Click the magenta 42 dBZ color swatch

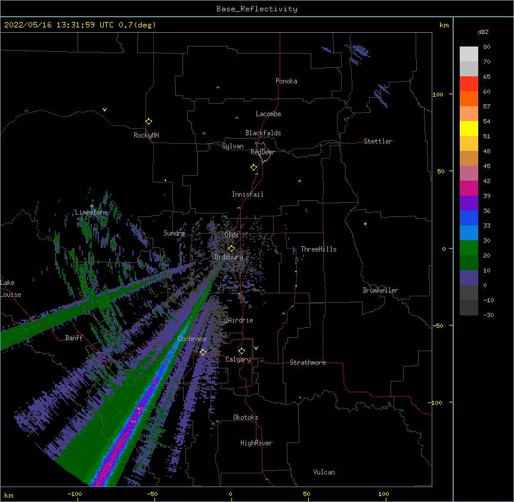(x=469, y=188)
